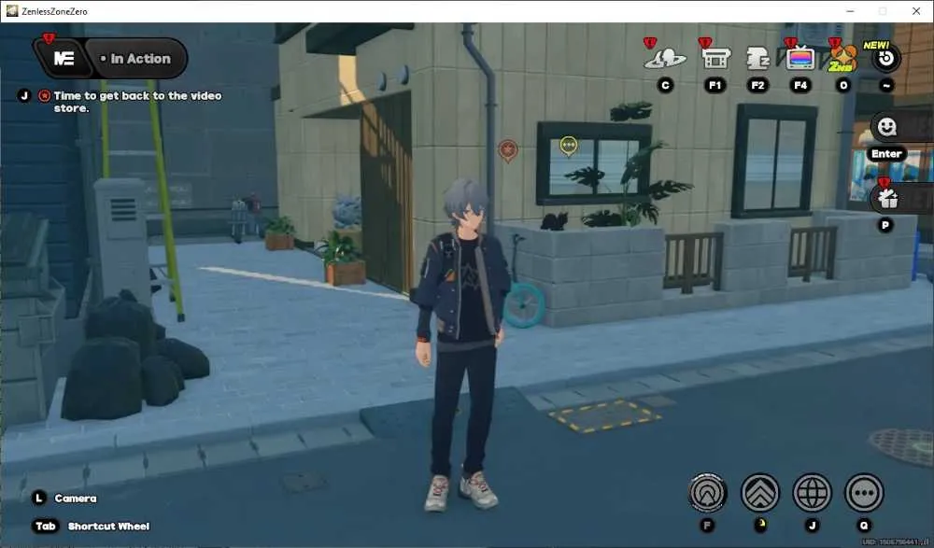The height and width of the screenshot is (548, 934).
Task: Click the F key hint badge
Action: (x=708, y=526)
